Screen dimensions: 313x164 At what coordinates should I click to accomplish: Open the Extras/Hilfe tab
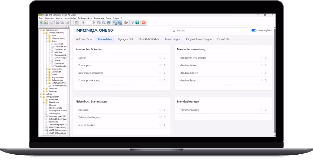pyautogui.click(x=224, y=39)
